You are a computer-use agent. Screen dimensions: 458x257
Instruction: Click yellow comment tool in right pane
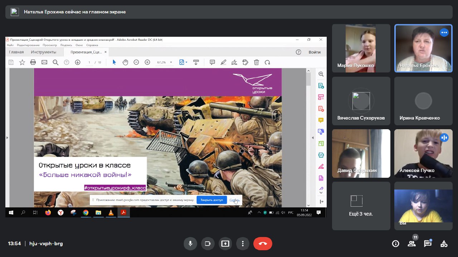(x=321, y=120)
